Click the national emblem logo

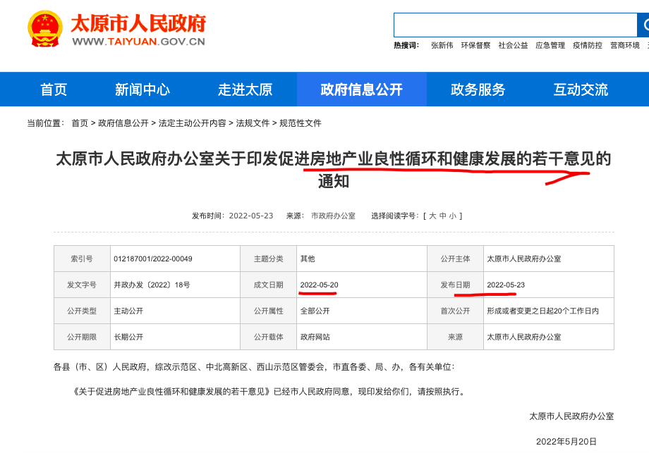[x=45, y=29]
